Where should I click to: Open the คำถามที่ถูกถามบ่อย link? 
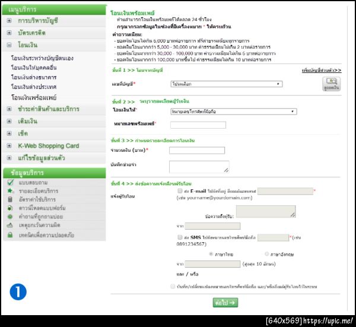tap(41, 217)
